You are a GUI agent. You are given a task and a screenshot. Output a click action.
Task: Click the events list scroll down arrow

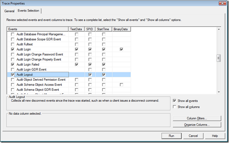click(219, 92)
